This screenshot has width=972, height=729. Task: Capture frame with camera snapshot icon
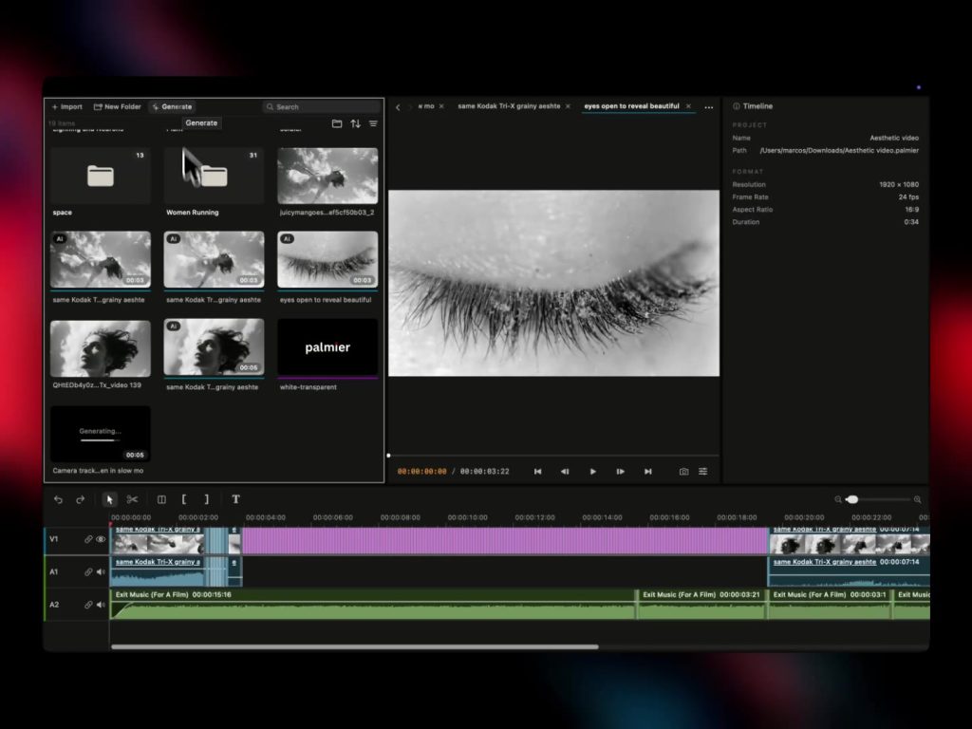(x=683, y=472)
